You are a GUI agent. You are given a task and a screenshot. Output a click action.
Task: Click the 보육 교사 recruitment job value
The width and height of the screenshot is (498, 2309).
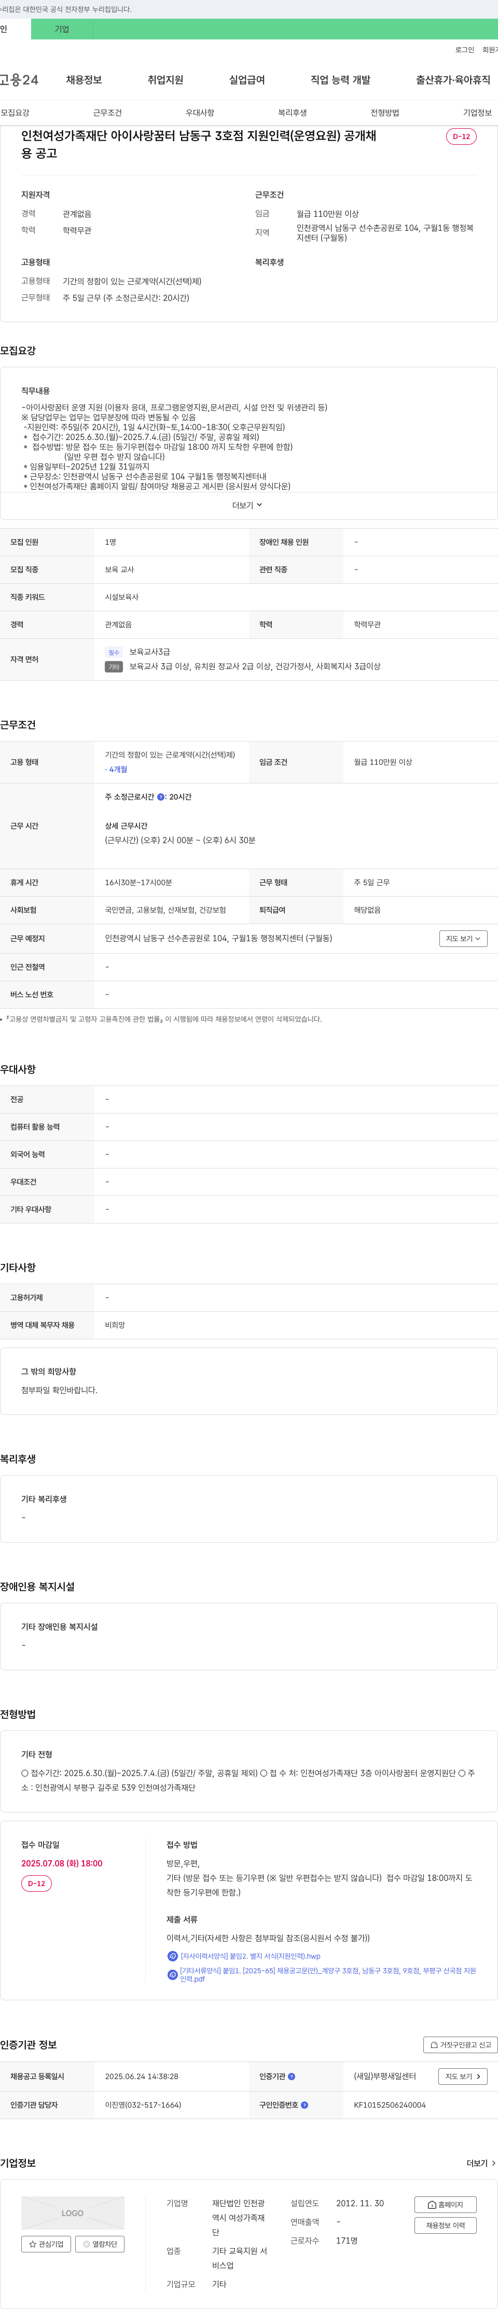tap(119, 569)
